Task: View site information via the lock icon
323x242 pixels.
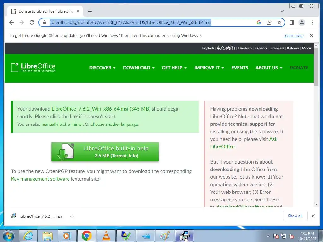Action: tap(44, 22)
